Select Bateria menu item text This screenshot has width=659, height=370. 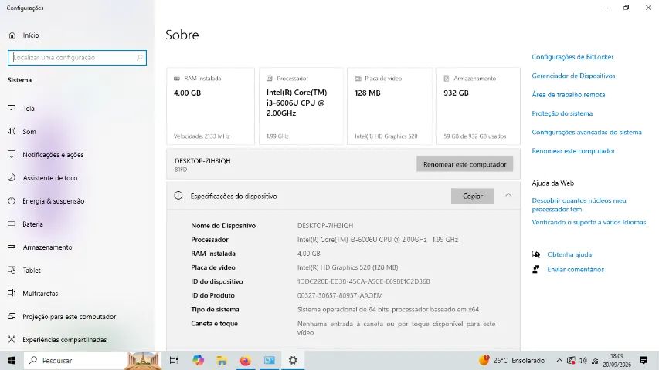coord(32,224)
